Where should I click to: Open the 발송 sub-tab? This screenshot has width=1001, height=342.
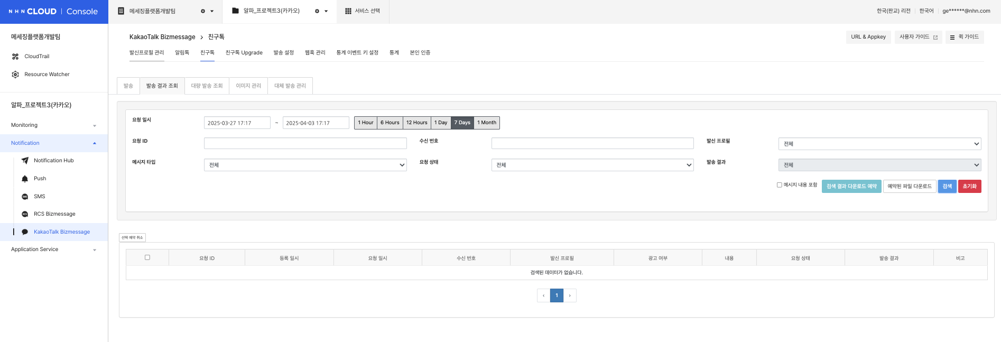[x=128, y=86]
